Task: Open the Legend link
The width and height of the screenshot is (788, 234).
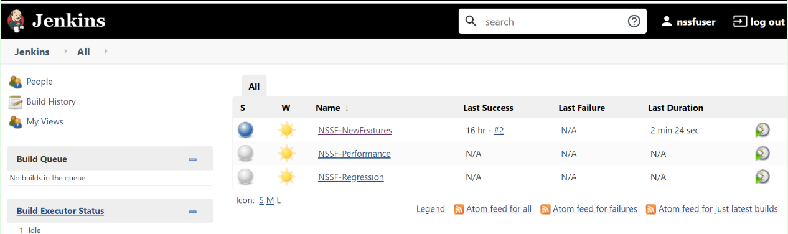Action: (x=431, y=209)
